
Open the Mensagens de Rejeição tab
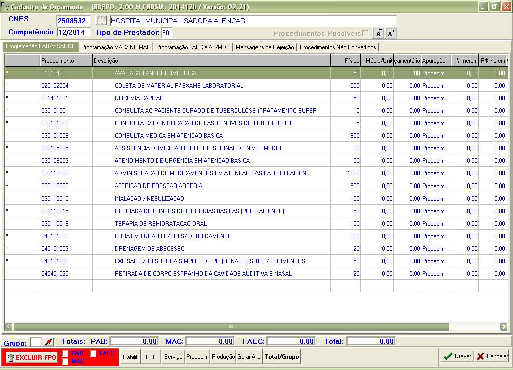265,47
